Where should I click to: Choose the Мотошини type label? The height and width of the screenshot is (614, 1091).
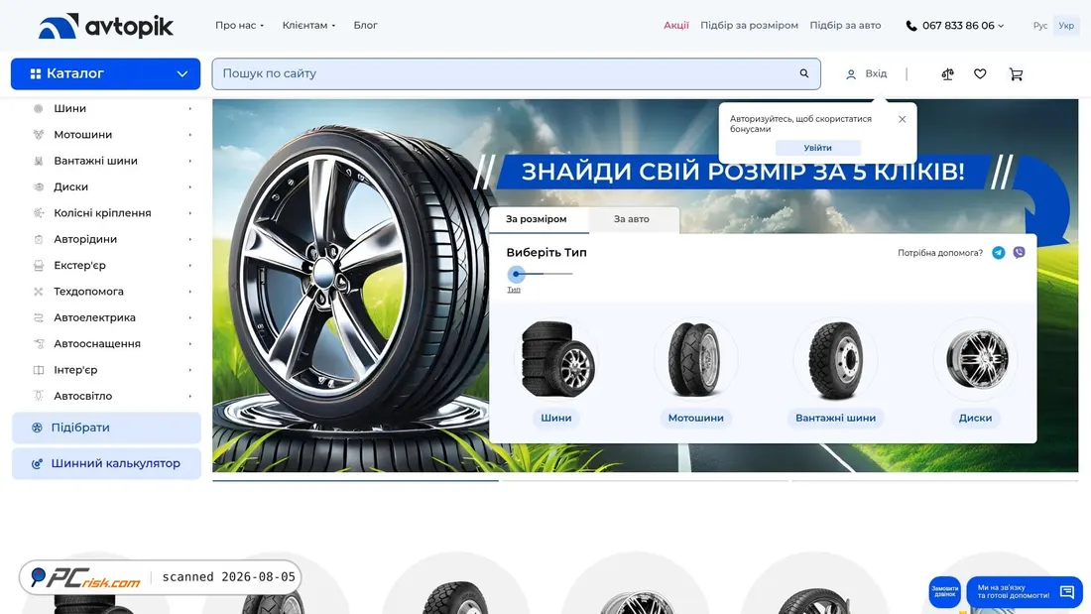pyautogui.click(x=696, y=419)
